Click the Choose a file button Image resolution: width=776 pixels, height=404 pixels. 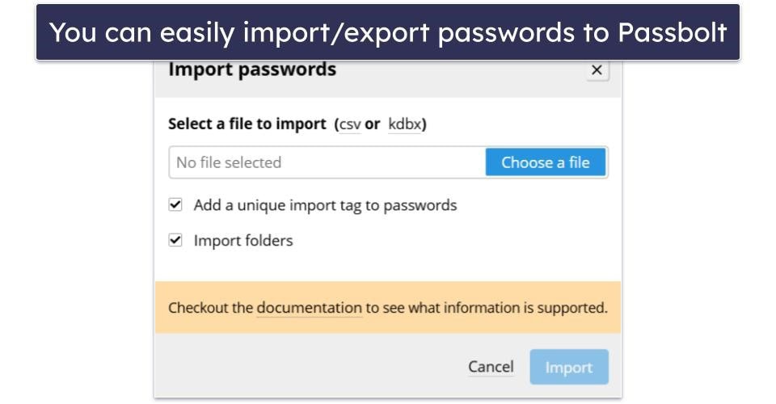(546, 162)
